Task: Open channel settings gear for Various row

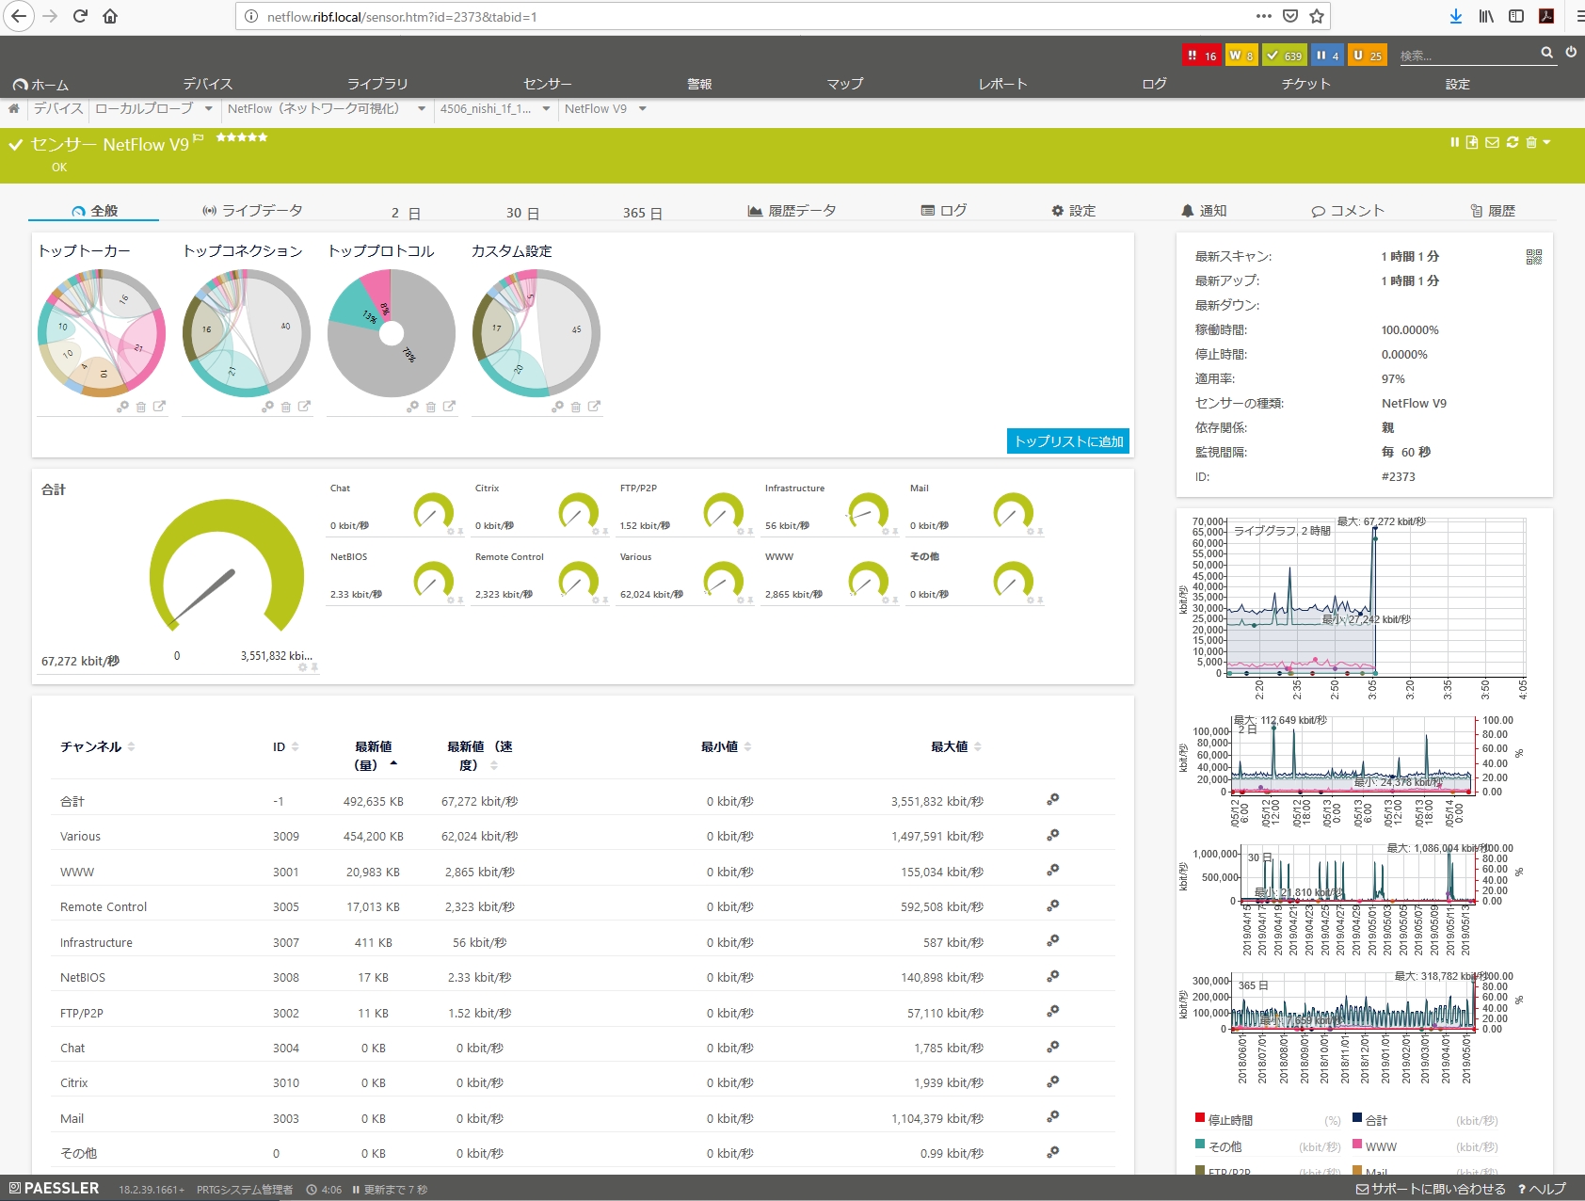Action: (x=1053, y=835)
